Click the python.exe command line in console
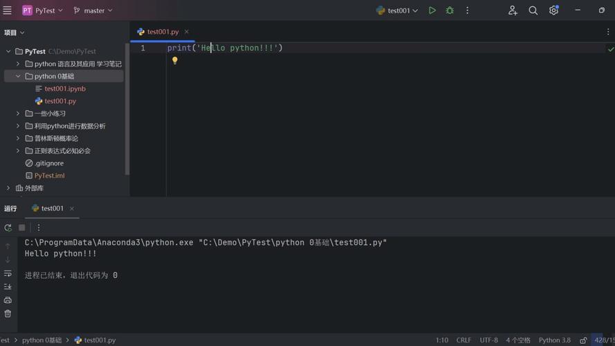This screenshot has height=346, width=615. point(205,243)
